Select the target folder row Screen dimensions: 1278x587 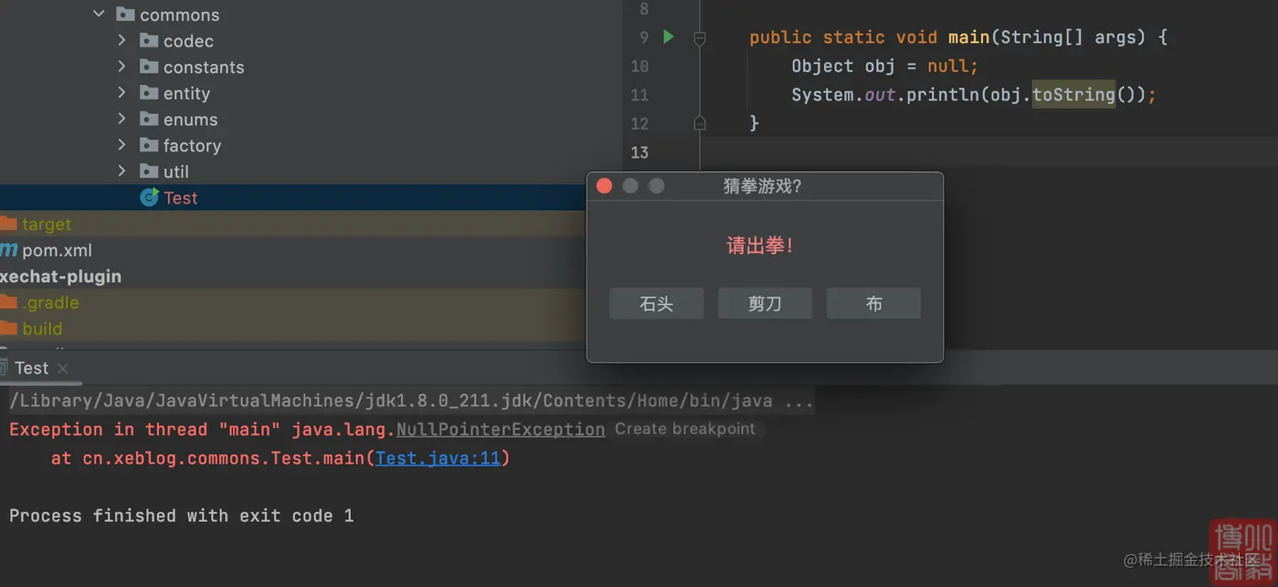pyautogui.click(x=292, y=224)
